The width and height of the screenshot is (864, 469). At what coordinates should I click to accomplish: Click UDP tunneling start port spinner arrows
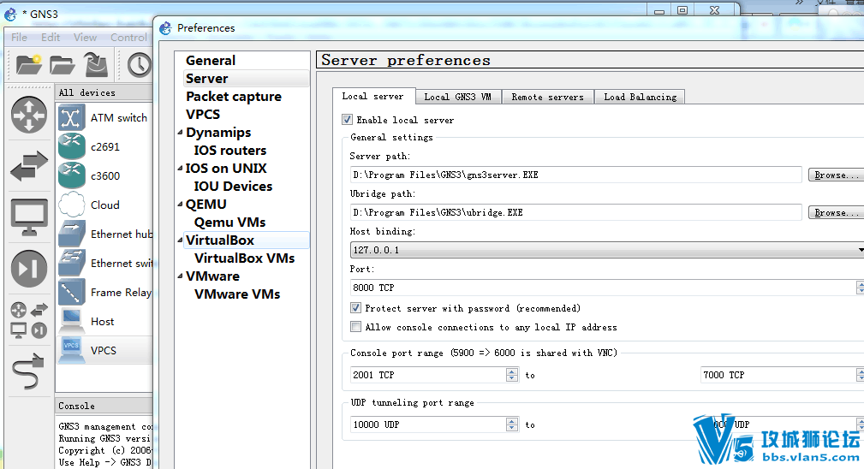(512, 424)
